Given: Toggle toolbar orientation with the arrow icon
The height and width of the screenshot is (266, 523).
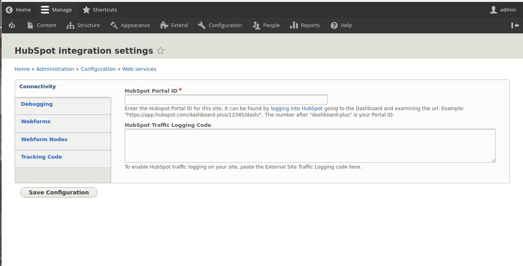Looking at the screenshot, I should tap(515, 25).
